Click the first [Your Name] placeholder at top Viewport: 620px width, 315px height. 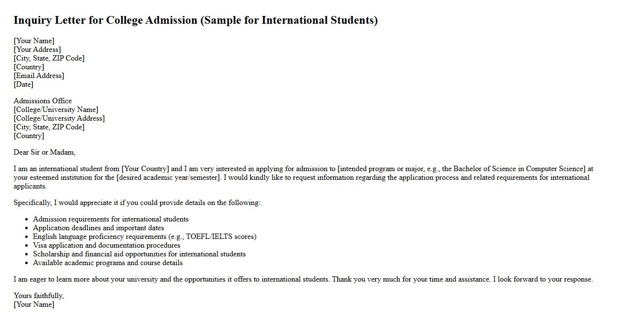(x=34, y=41)
